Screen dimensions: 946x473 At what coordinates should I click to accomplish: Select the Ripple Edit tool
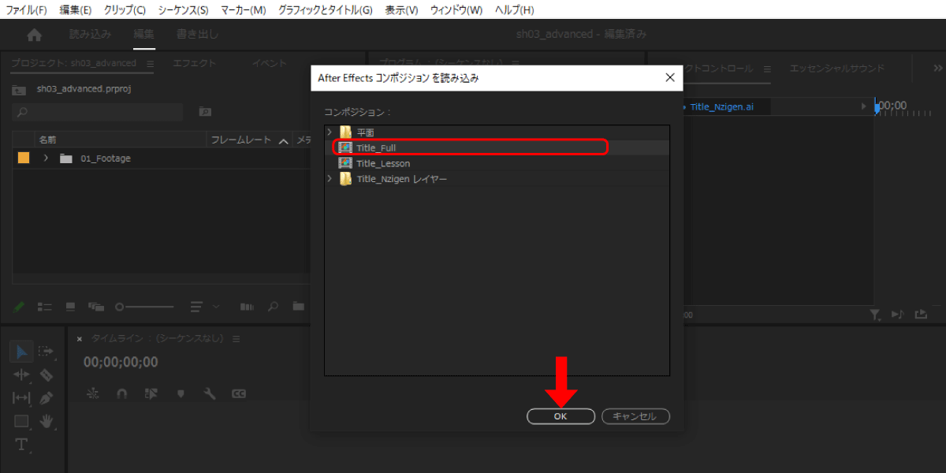tap(21, 374)
